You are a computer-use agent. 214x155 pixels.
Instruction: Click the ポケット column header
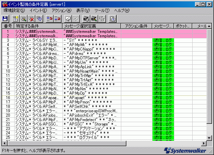coord(183,26)
